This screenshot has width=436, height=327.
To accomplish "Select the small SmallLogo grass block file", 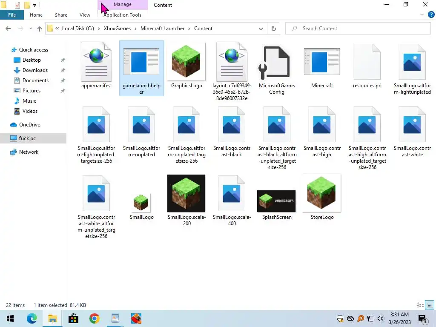I will coord(141,207).
